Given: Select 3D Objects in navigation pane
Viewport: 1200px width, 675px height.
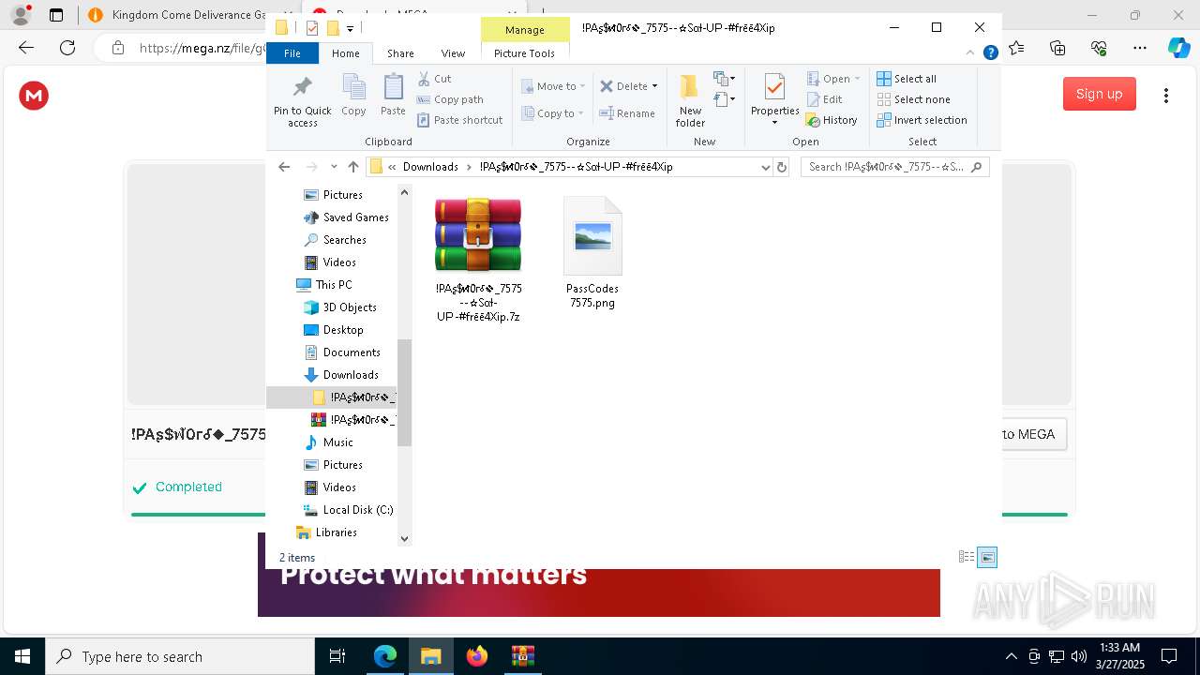Looking at the screenshot, I should click(350, 307).
